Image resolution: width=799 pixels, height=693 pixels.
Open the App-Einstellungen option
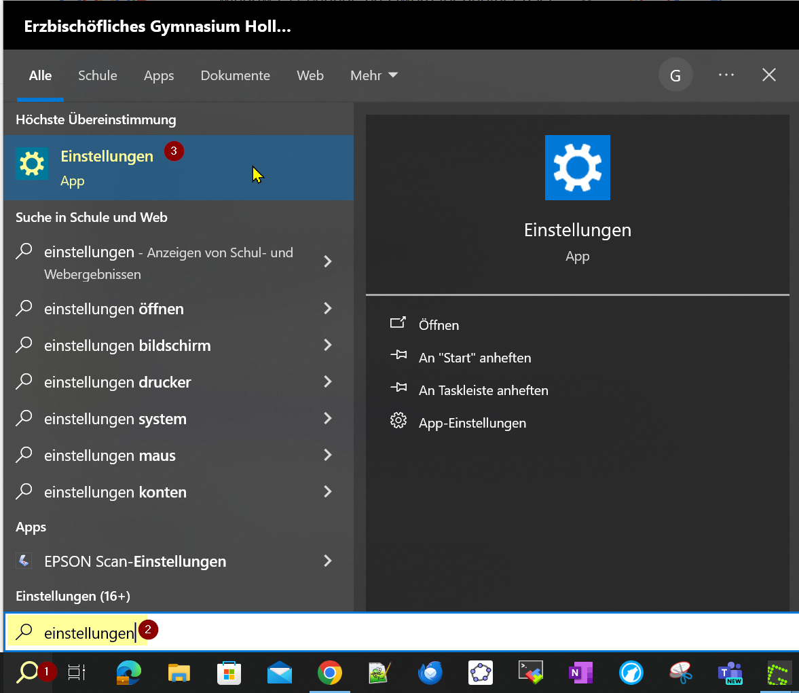point(472,423)
